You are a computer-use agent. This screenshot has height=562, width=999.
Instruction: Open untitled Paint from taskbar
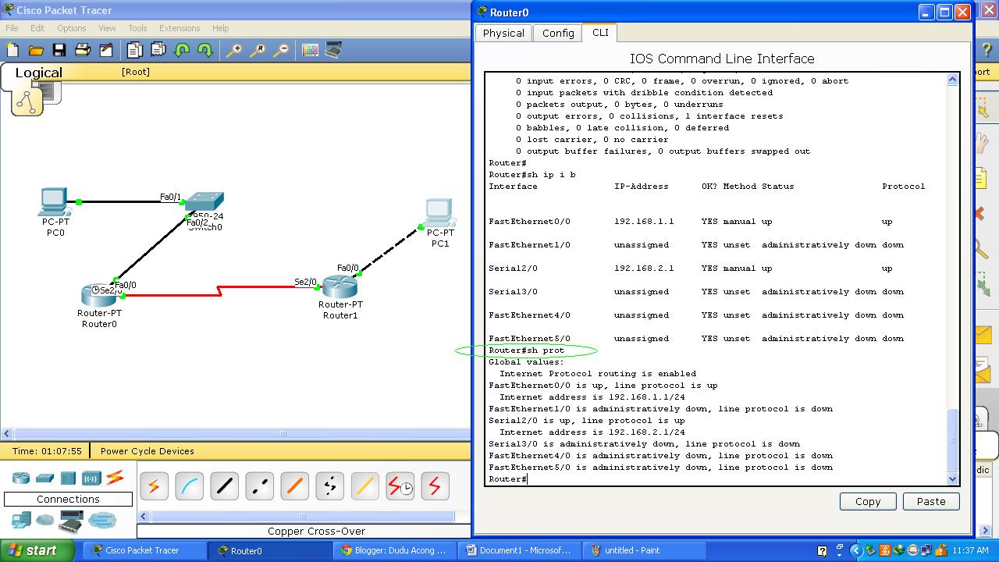point(645,550)
